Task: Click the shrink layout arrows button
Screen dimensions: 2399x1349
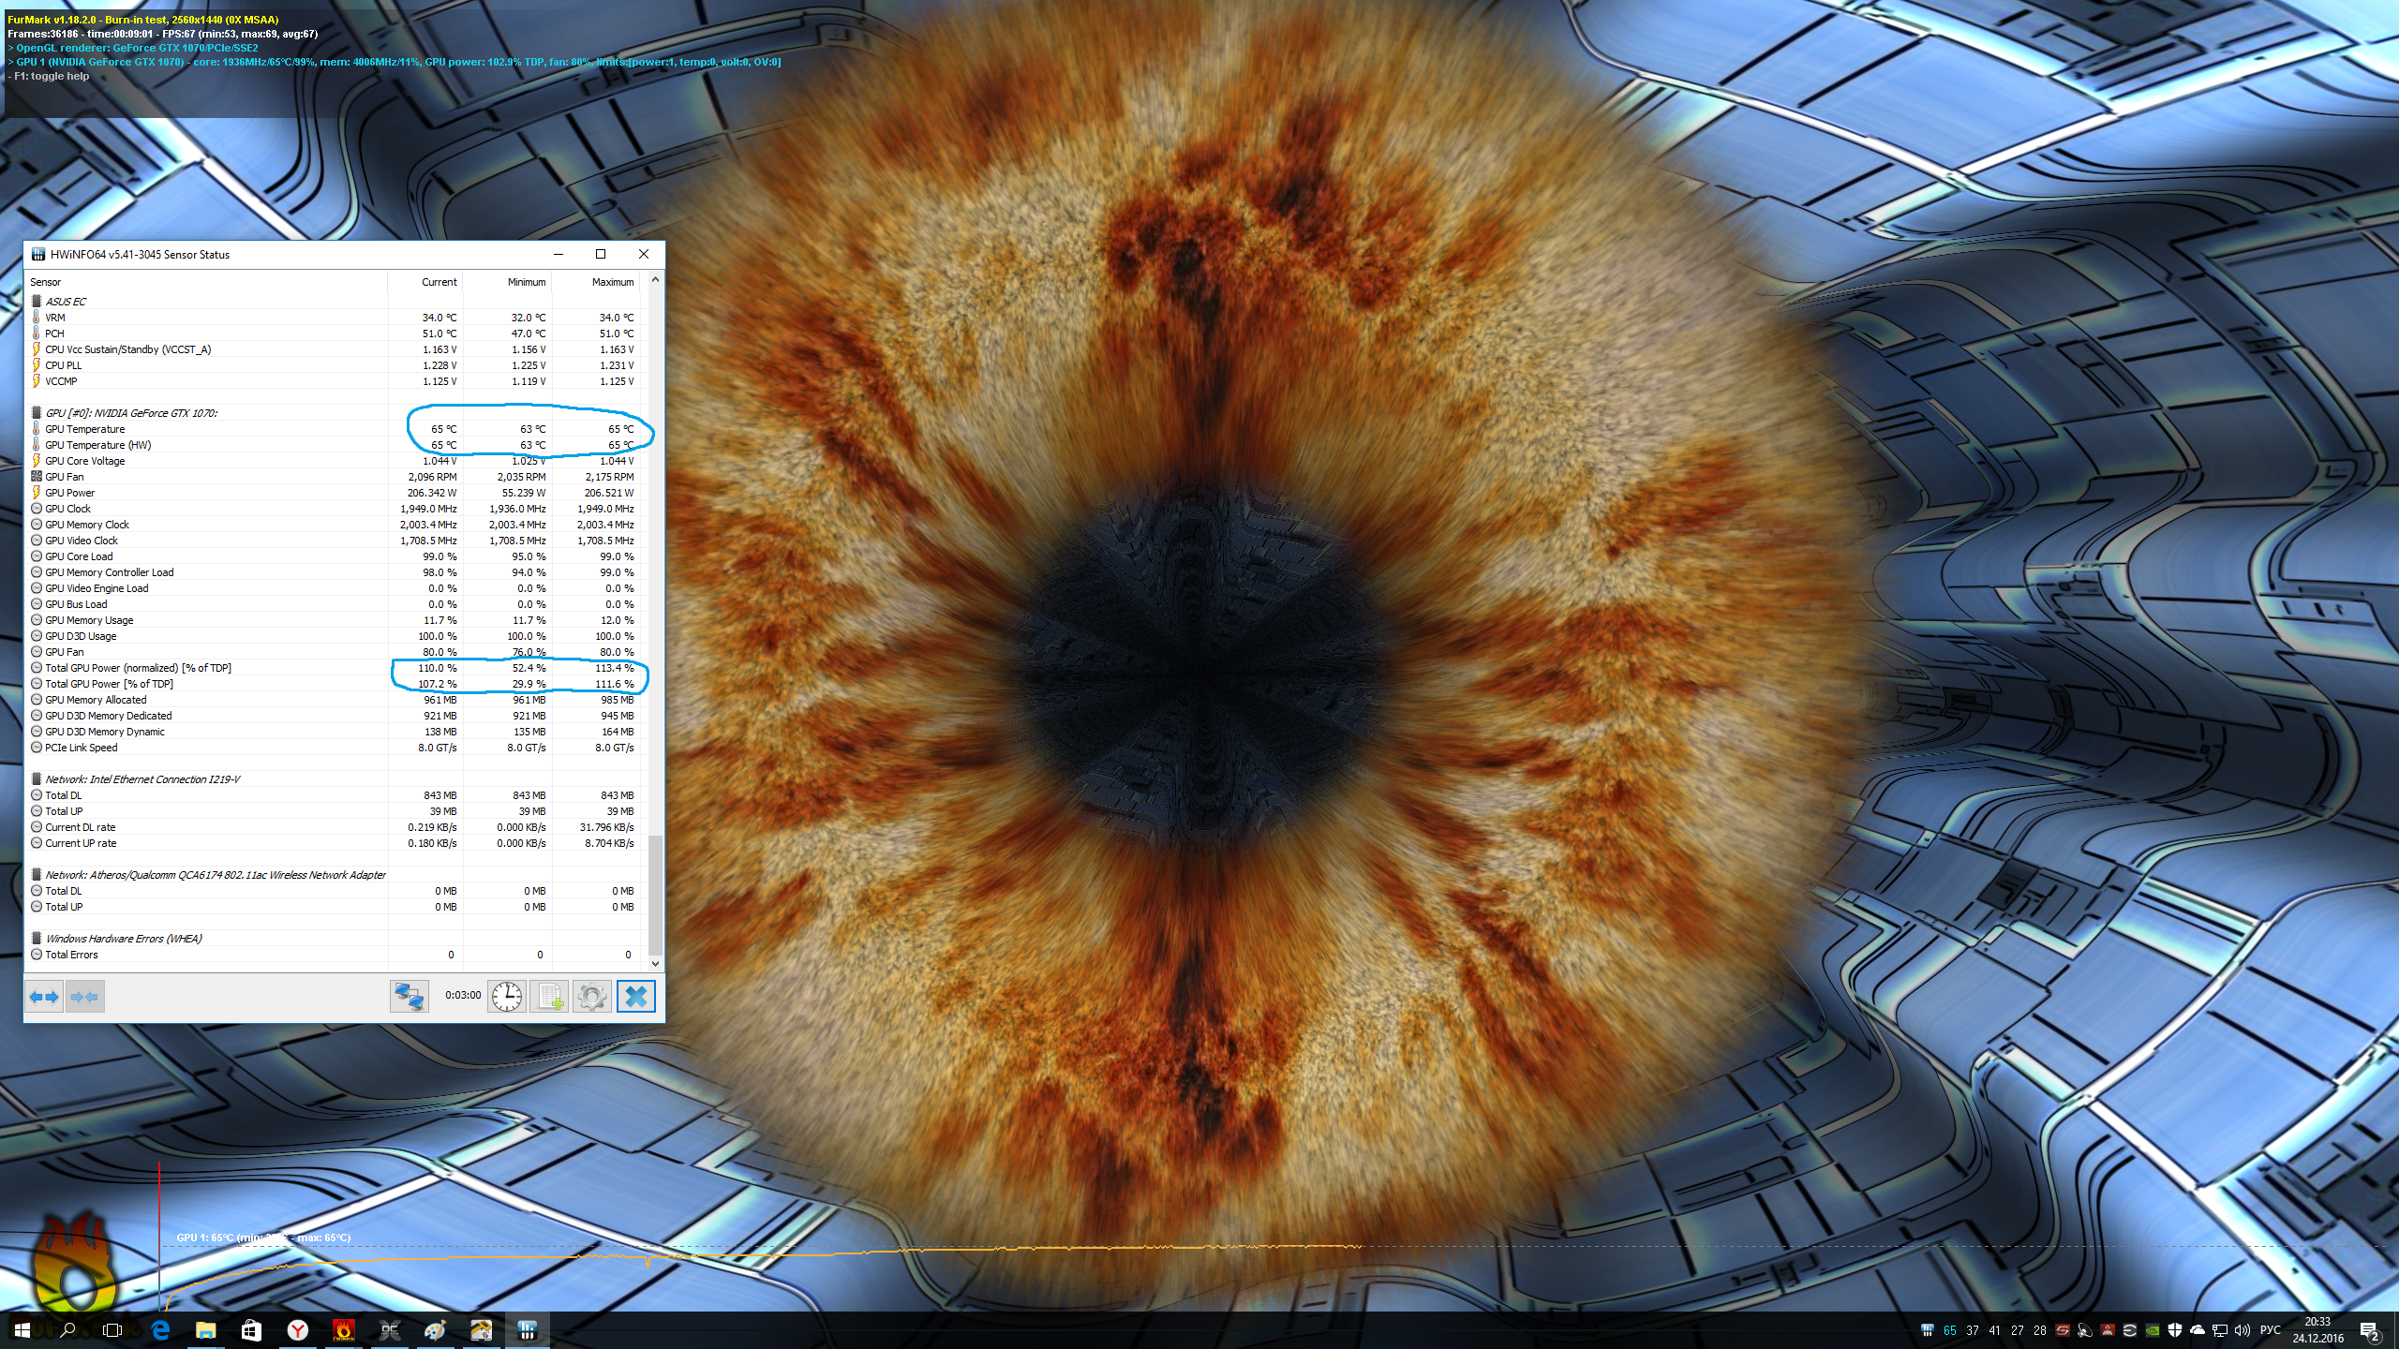Action: coord(84,997)
